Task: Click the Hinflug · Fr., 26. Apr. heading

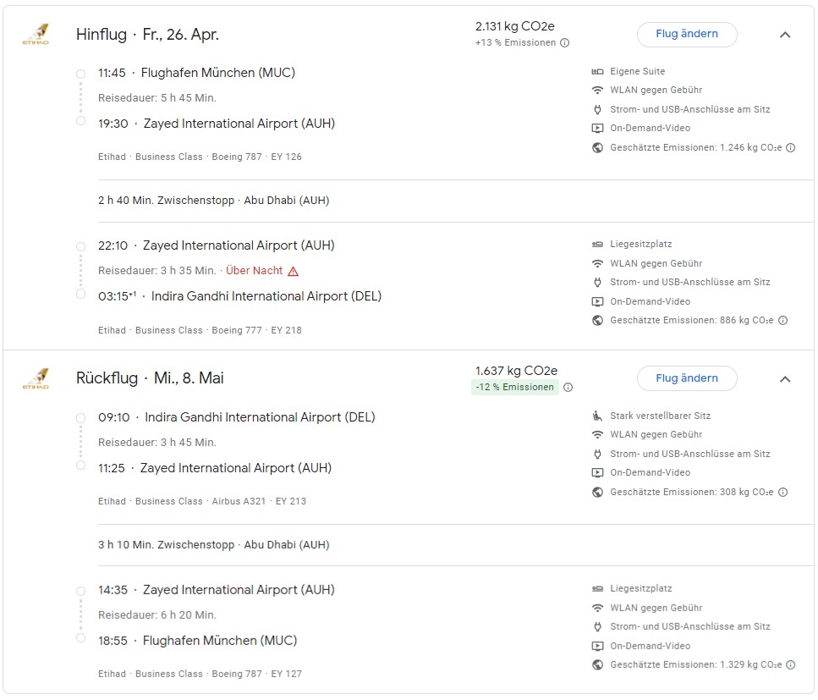Action: [147, 35]
